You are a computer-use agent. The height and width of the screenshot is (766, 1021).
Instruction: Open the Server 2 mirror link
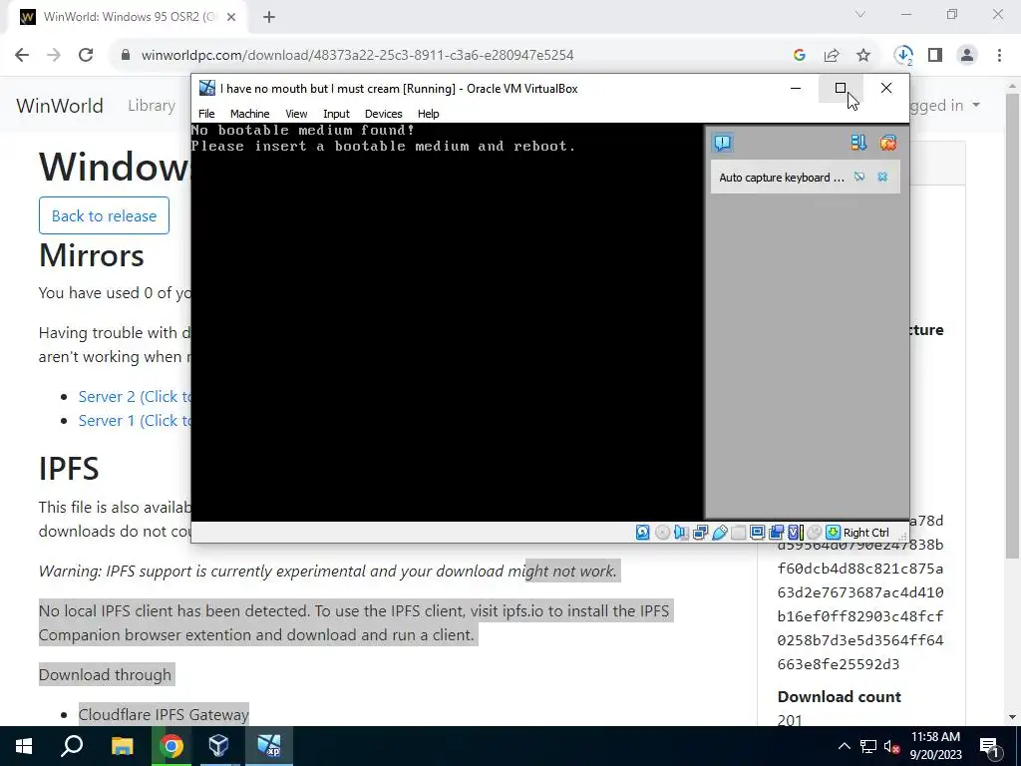(135, 397)
